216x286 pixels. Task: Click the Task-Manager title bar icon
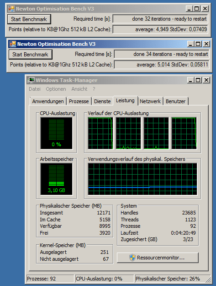pyautogui.click(x=31, y=80)
